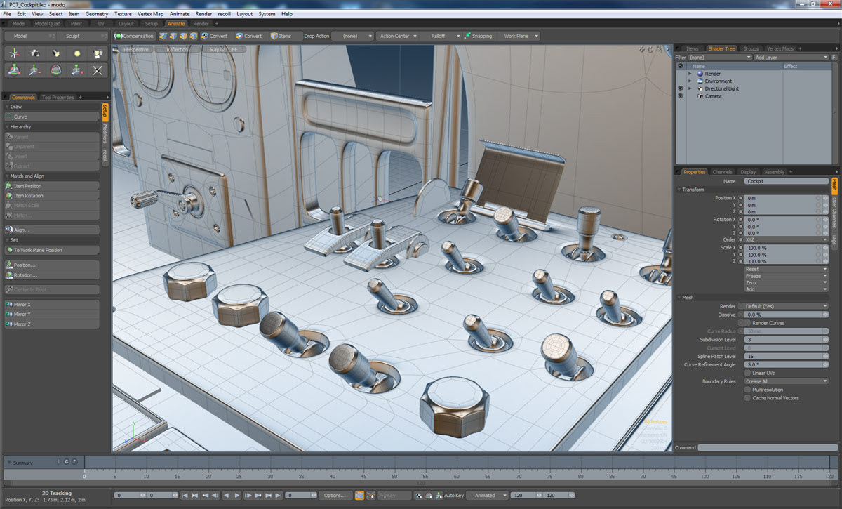Switch to the Shader Tree tab
This screenshot has width=842, height=509.
pos(721,48)
